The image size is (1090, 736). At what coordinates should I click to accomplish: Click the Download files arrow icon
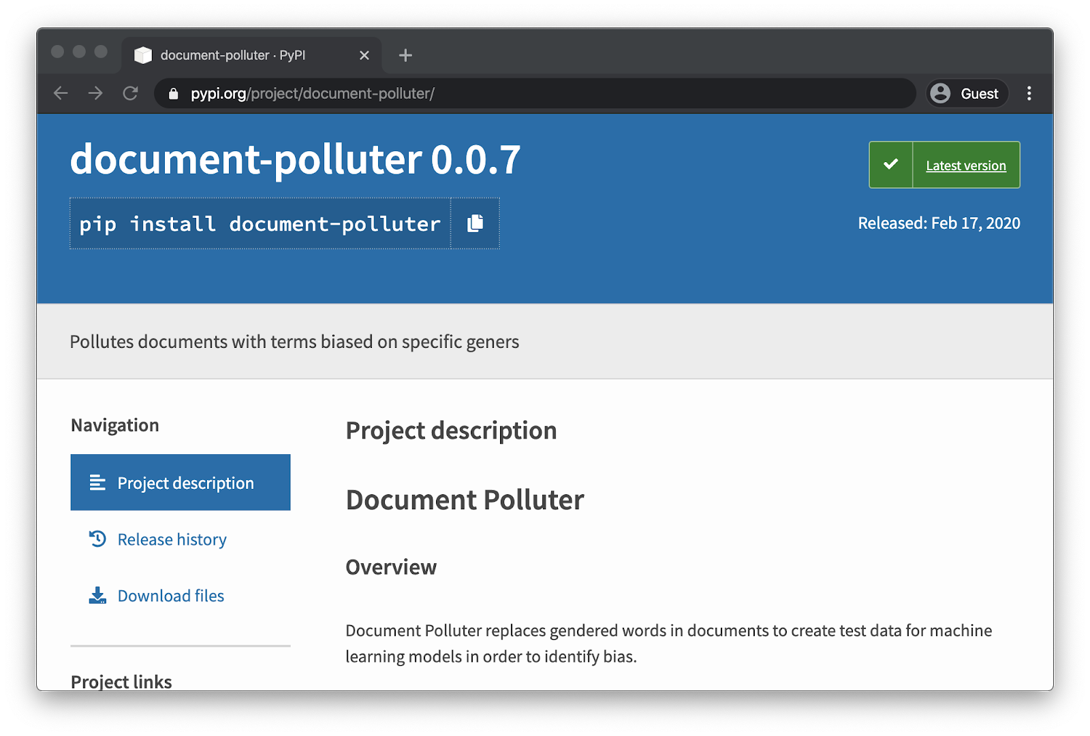click(97, 595)
